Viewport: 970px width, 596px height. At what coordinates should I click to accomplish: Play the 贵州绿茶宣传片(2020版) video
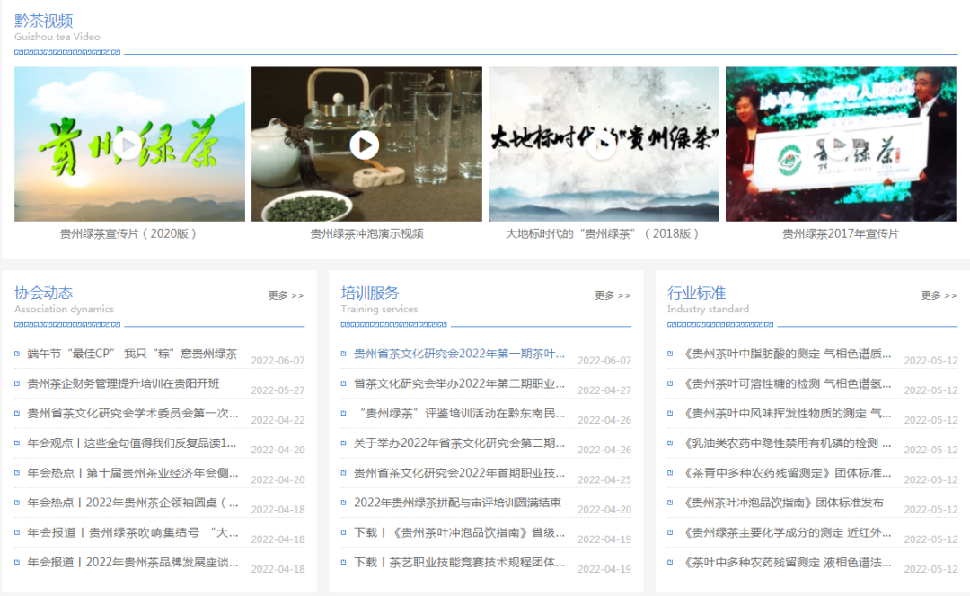pyautogui.click(x=128, y=145)
